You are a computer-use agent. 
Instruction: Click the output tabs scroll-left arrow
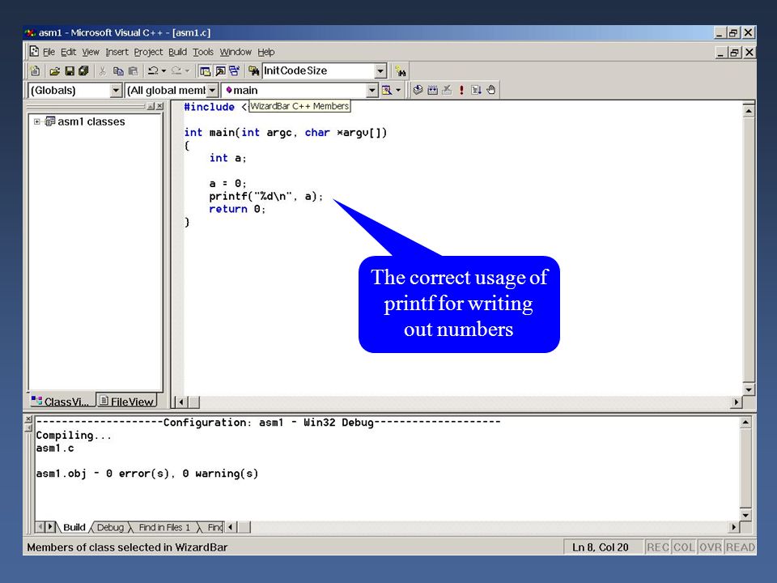[x=40, y=526]
